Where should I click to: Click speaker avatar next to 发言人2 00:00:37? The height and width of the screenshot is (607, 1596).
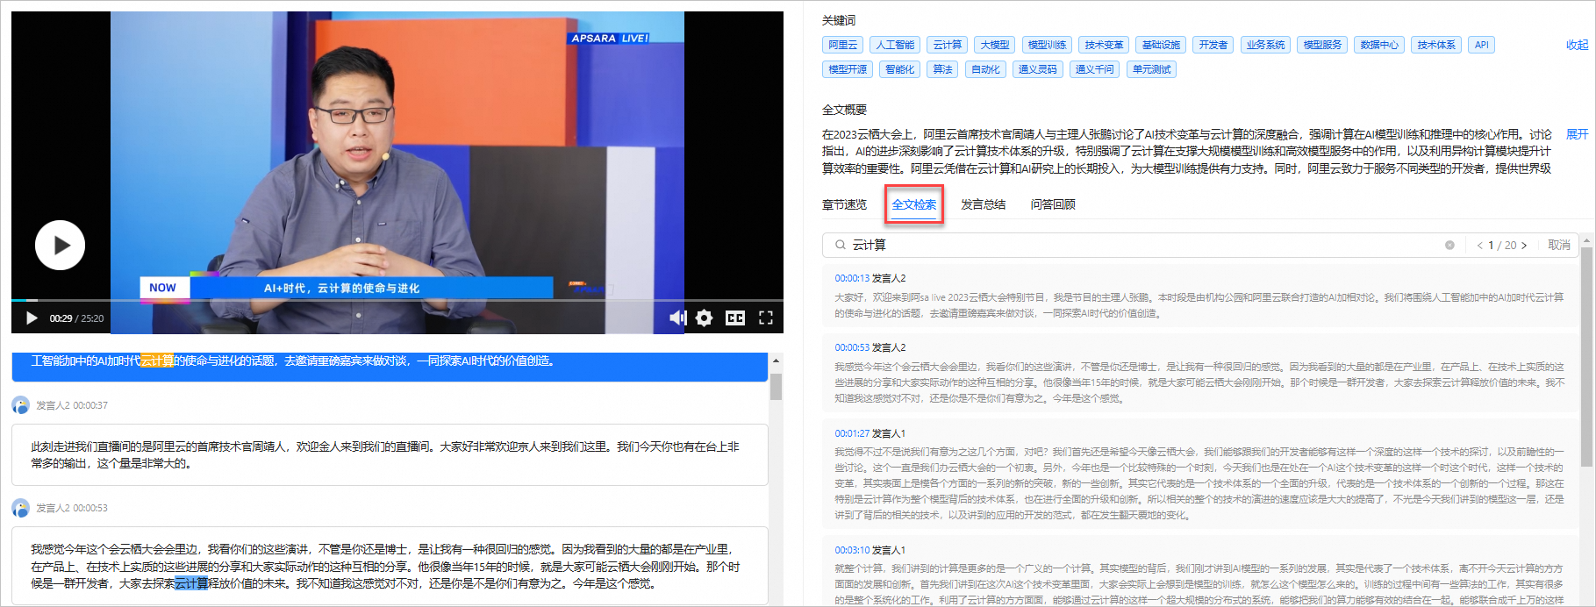click(x=20, y=405)
